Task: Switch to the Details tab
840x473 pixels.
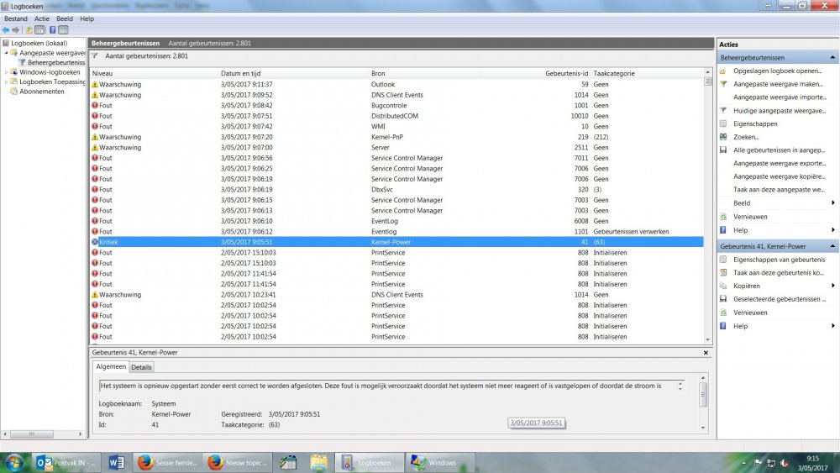Action: tap(141, 367)
